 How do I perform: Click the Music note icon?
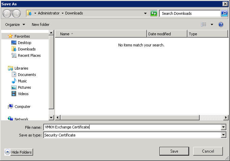(x=14, y=81)
